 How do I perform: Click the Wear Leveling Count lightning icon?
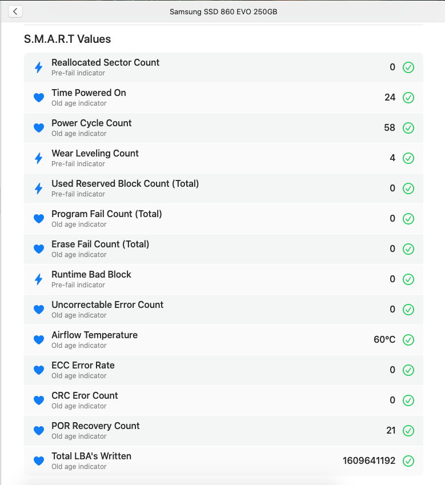click(x=39, y=158)
